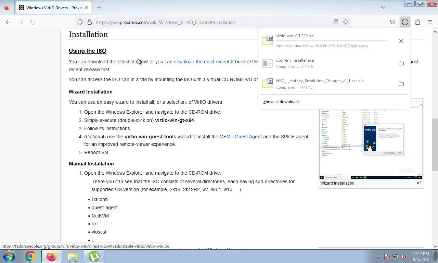438x263 pixels.
Task: Click the qxl list item
Action: click(95, 224)
